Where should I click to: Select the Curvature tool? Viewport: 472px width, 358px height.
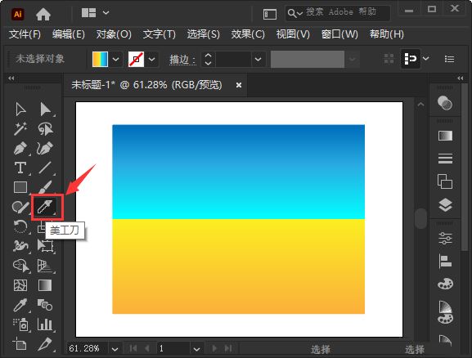pos(45,148)
